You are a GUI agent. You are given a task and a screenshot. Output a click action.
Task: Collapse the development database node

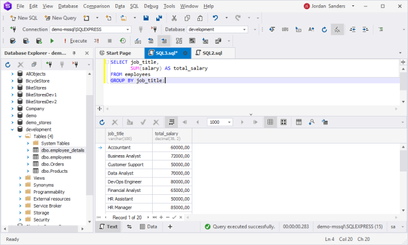(12, 129)
